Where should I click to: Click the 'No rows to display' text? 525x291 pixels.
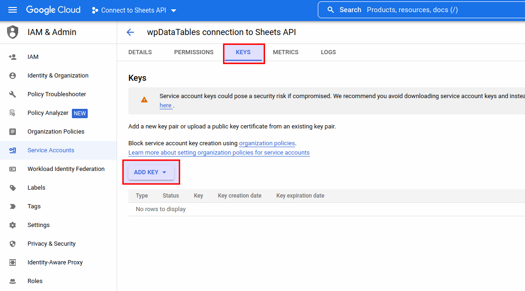click(161, 209)
